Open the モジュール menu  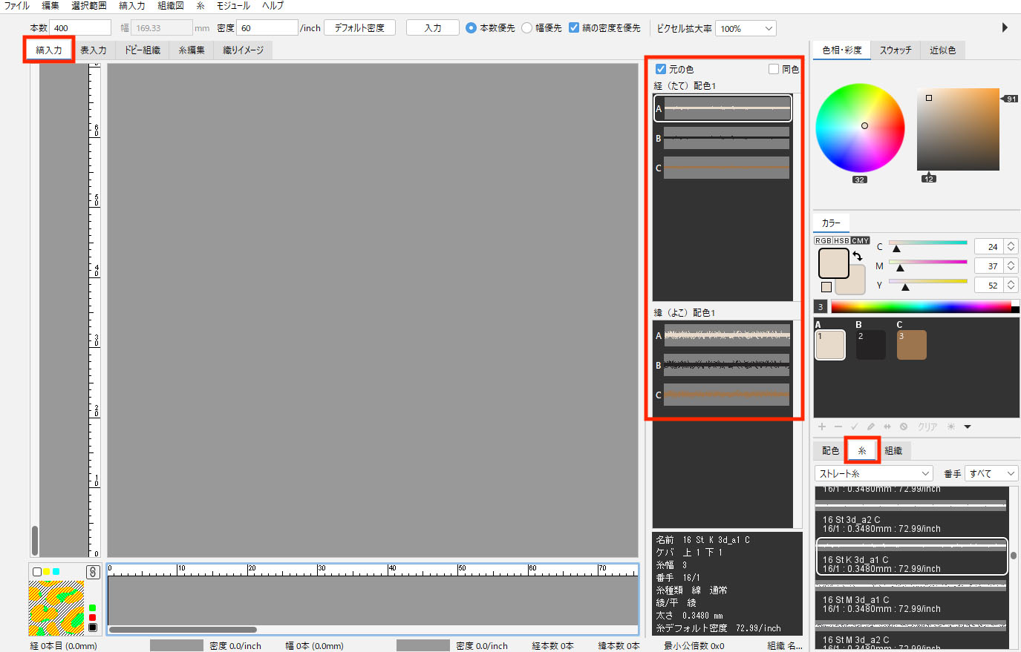[x=233, y=6]
